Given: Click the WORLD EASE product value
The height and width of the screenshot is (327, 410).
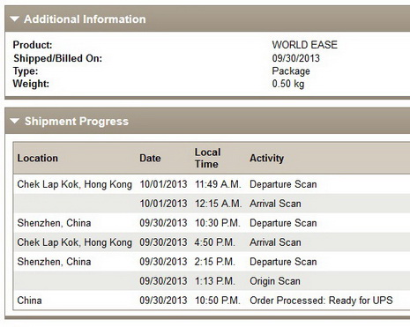Looking at the screenshot, I should [x=304, y=45].
